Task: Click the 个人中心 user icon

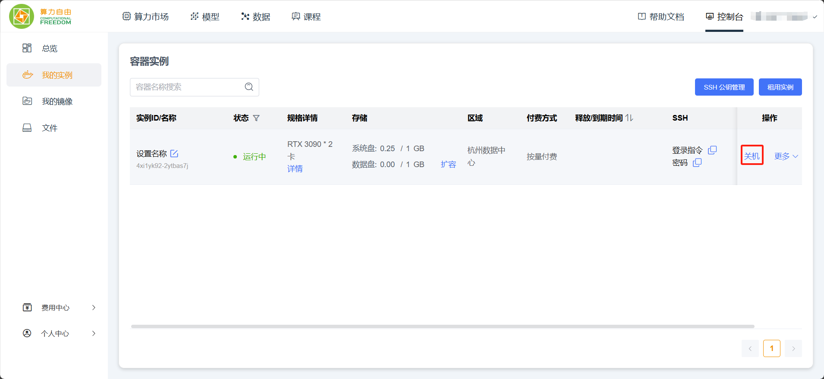Action: pyautogui.click(x=27, y=333)
